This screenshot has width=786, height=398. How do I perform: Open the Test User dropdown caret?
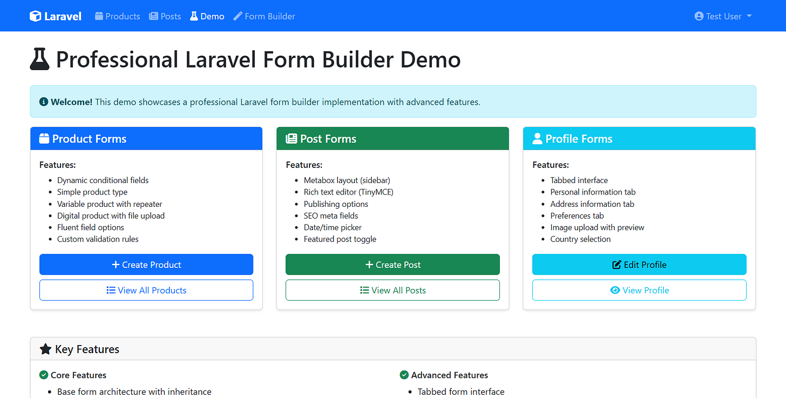tap(749, 16)
